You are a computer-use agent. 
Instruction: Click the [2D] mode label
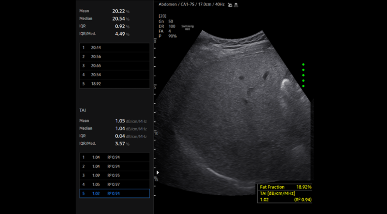pos(162,16)
